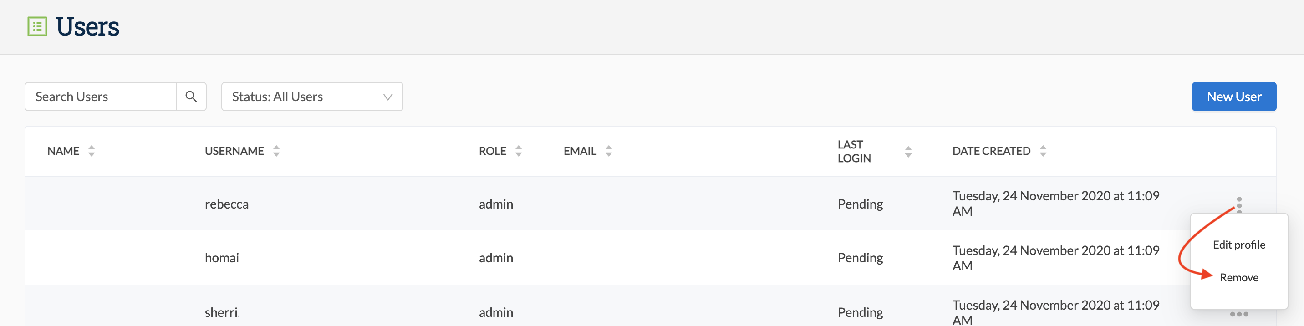Choose Edit profile from the popup menu
1304x326 pixels.
[x=1239, y=244]
